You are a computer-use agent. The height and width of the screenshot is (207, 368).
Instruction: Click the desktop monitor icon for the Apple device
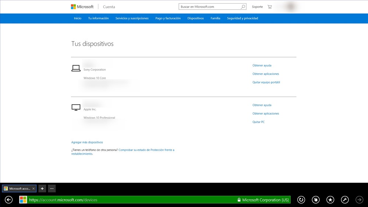coord(76,108)
